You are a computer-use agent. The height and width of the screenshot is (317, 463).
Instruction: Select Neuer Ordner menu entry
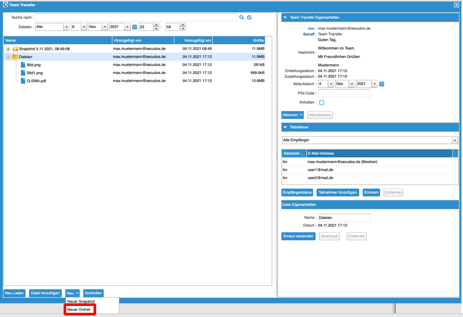point(79,310)
